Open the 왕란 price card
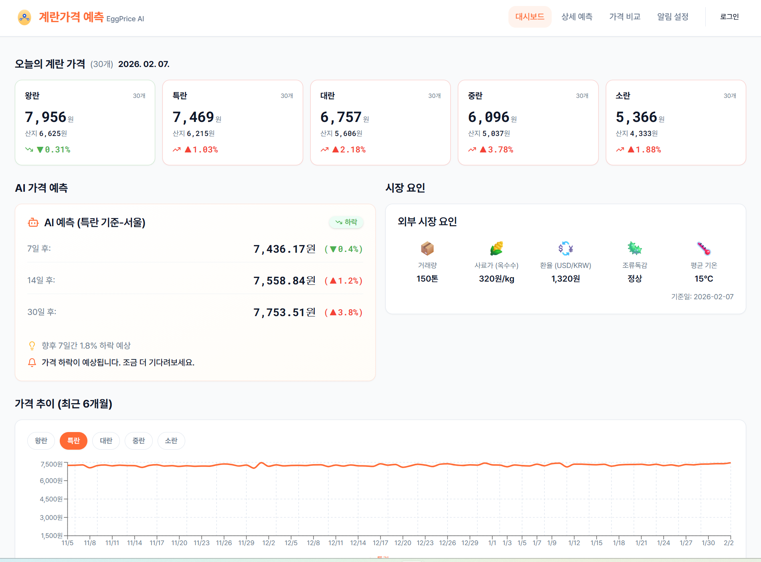 [85, 122]
